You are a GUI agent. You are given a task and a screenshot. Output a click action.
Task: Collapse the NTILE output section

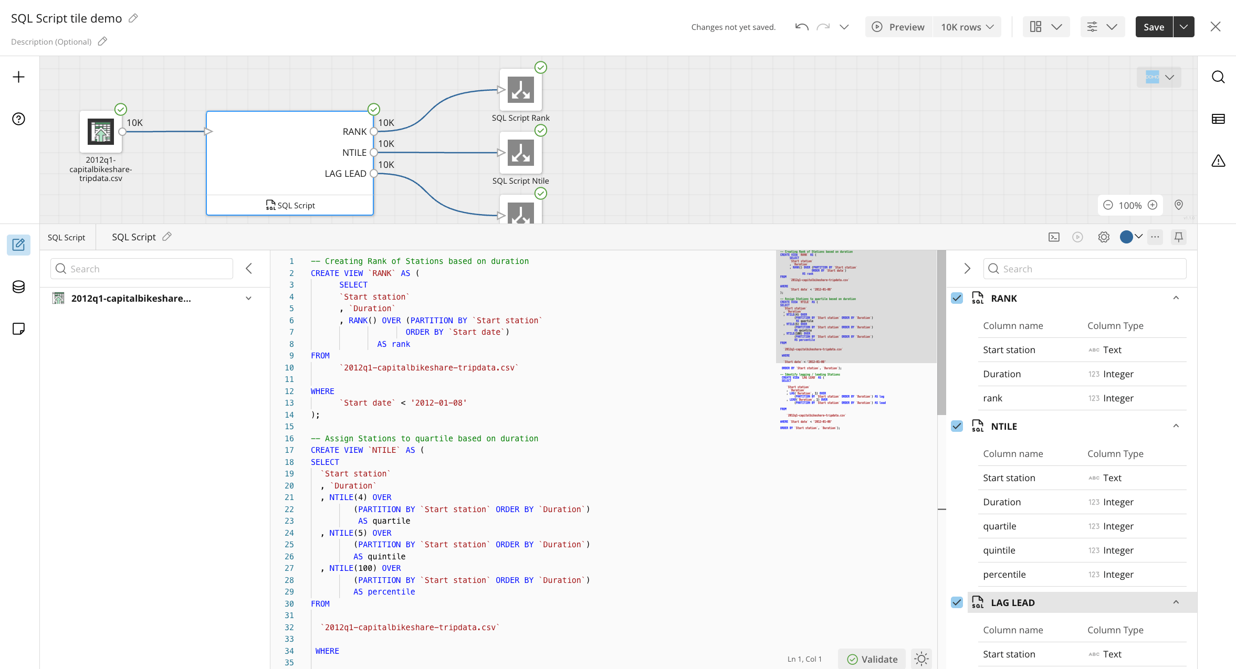[1176, 427]
